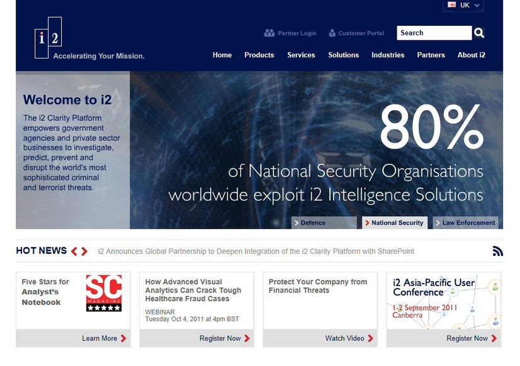The width and height of the screenshot is (520, 366).
Task: Open How Advanced Visual Analytics card title
Action: (193, 290)
